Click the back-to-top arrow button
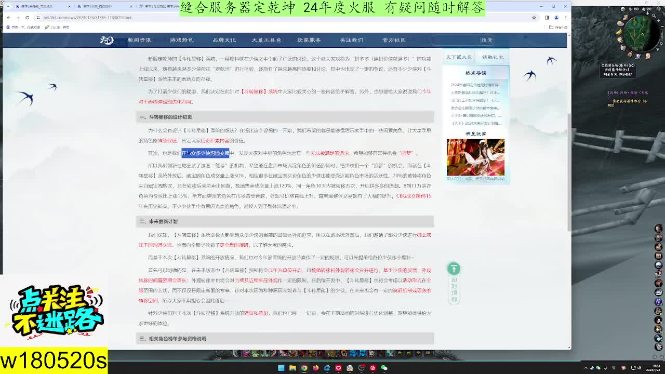This screenshot has width=665, height=374. point(454,269)
